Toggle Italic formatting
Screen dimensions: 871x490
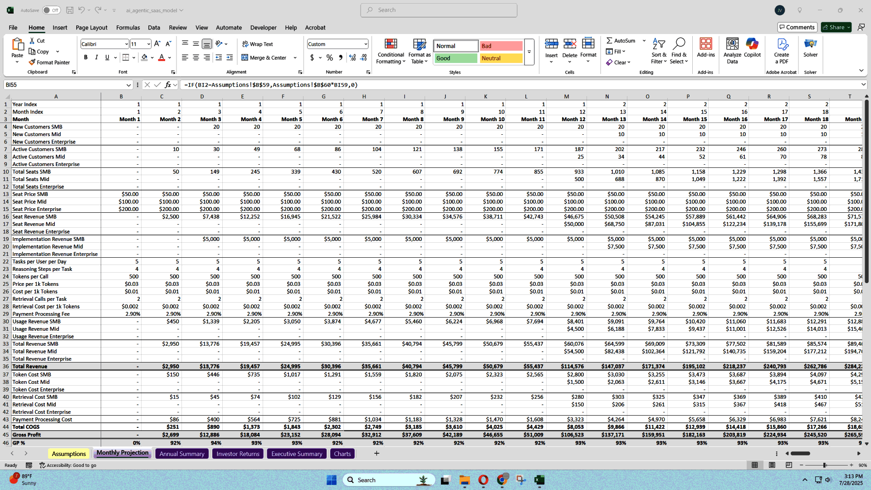coord(96,58)
